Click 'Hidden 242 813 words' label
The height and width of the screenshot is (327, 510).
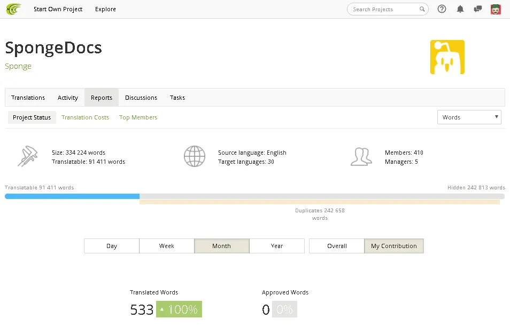[x=476, y=188]
